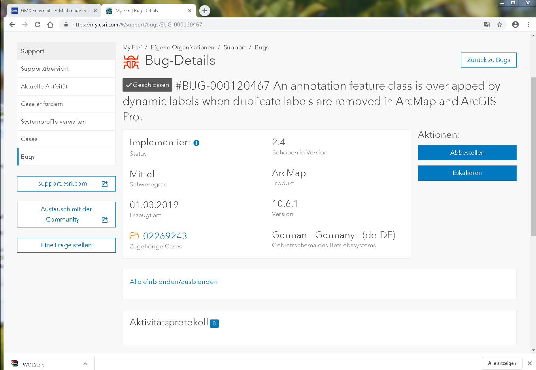The width and height of the screenshot is (536, 370).
Task: Click the page vertical scrollbar thumb
Action: click(x=533, y=156)
